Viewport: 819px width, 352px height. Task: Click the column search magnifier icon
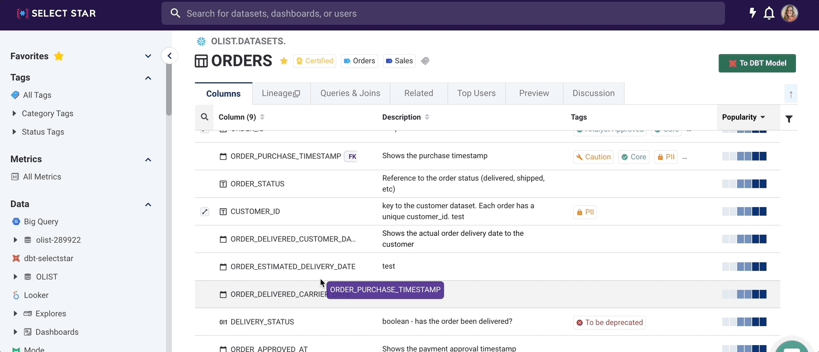pos(204,117)
